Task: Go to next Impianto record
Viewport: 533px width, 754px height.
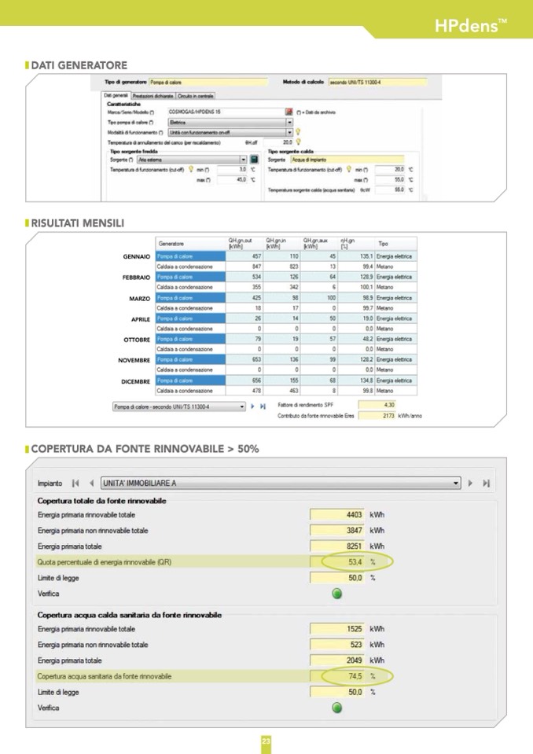Action: click(471, 483)
